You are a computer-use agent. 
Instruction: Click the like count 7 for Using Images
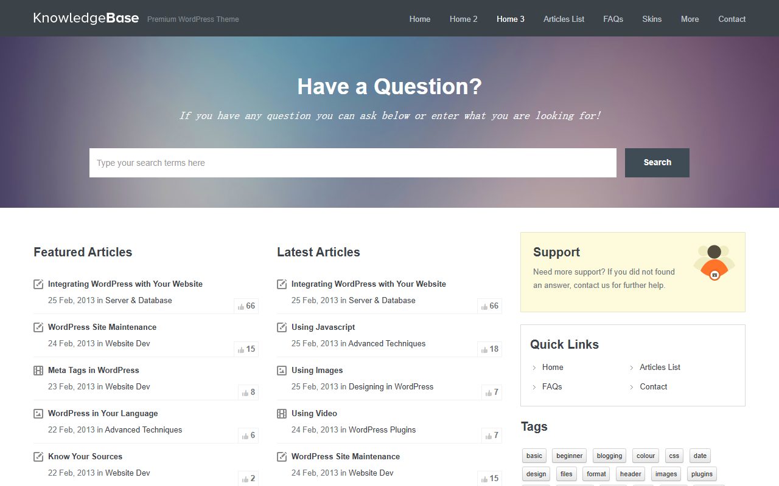coord(492,392)
